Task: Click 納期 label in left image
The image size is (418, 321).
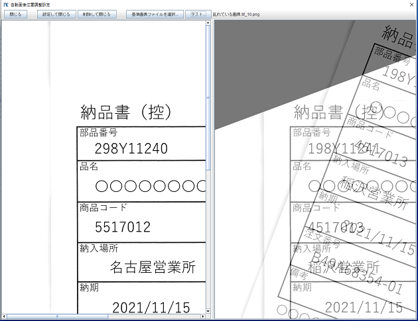Action: [90, 287]
